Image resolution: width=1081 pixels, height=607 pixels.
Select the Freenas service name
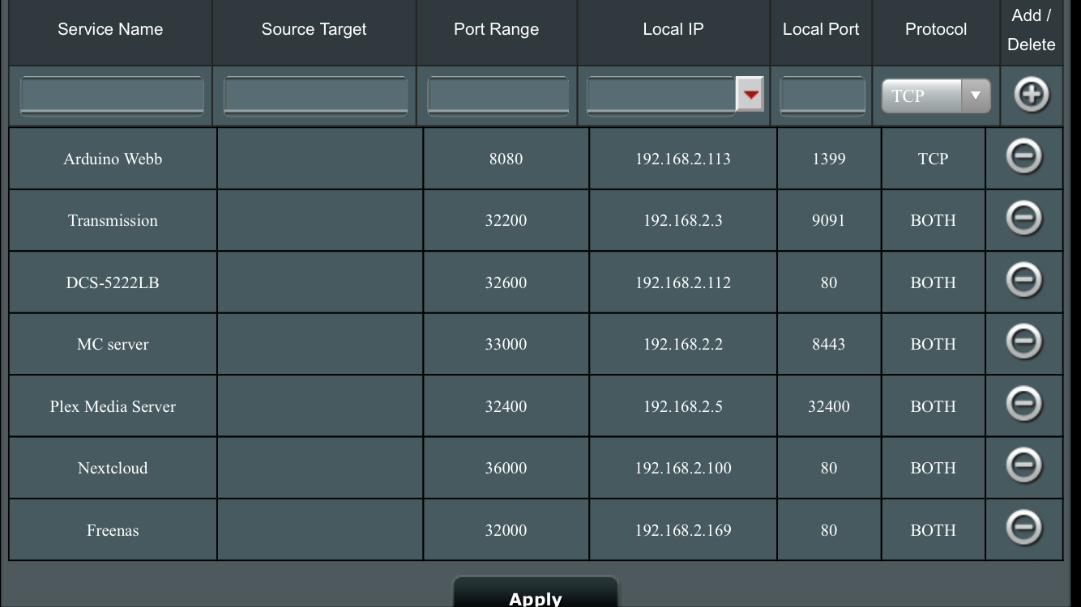(113, 530)
